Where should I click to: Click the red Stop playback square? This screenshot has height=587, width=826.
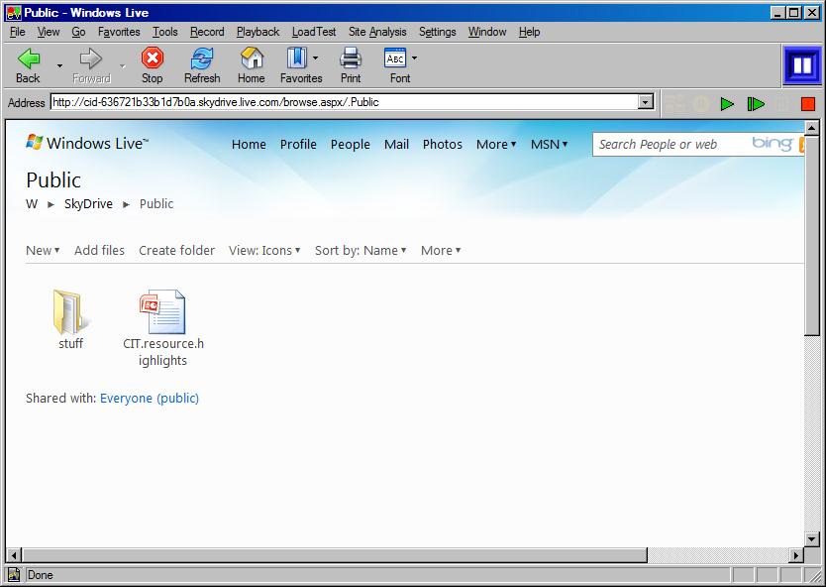(807, 104)
